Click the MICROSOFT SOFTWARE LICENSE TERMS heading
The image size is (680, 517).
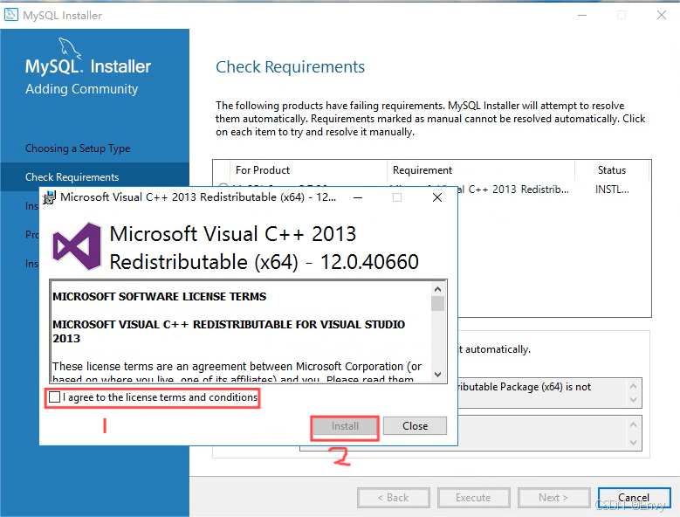pyautogui.click(x=160, y=297)
